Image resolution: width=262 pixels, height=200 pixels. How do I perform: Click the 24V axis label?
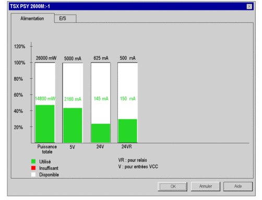(x=100, y=147)
